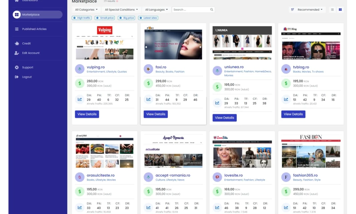Viewport: 356px width, 214px height.
Task: Toggle the High traffic filter tag
Action: [82, 18]
